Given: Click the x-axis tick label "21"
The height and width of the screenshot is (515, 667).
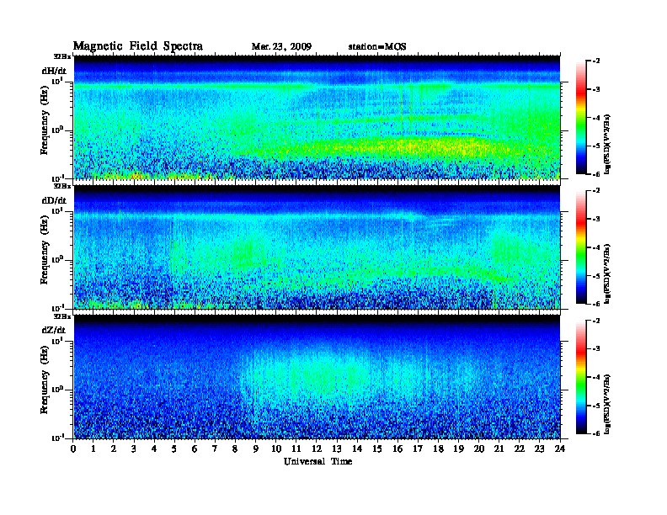Looking at the screenshot, I should (499, 449).
